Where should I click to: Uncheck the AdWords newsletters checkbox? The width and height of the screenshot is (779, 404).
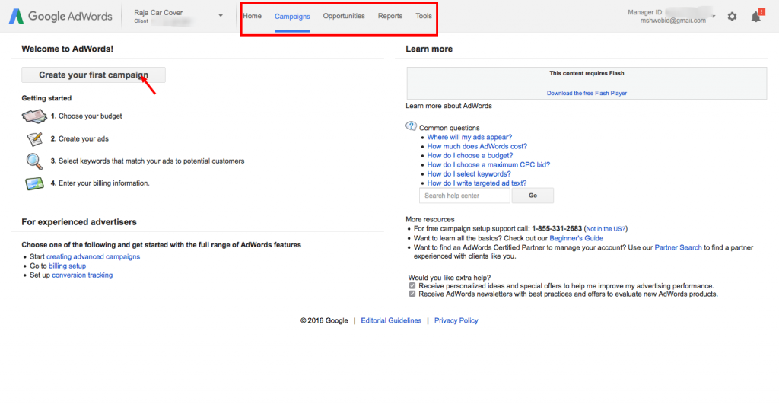[412, 294]
